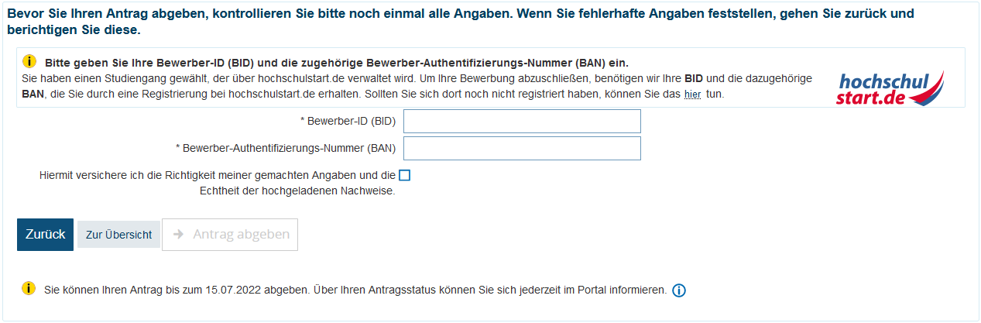Tick the checkbox confirming Richtigkeit der Angaben
981x323 pixels.
tap(404, 175)
